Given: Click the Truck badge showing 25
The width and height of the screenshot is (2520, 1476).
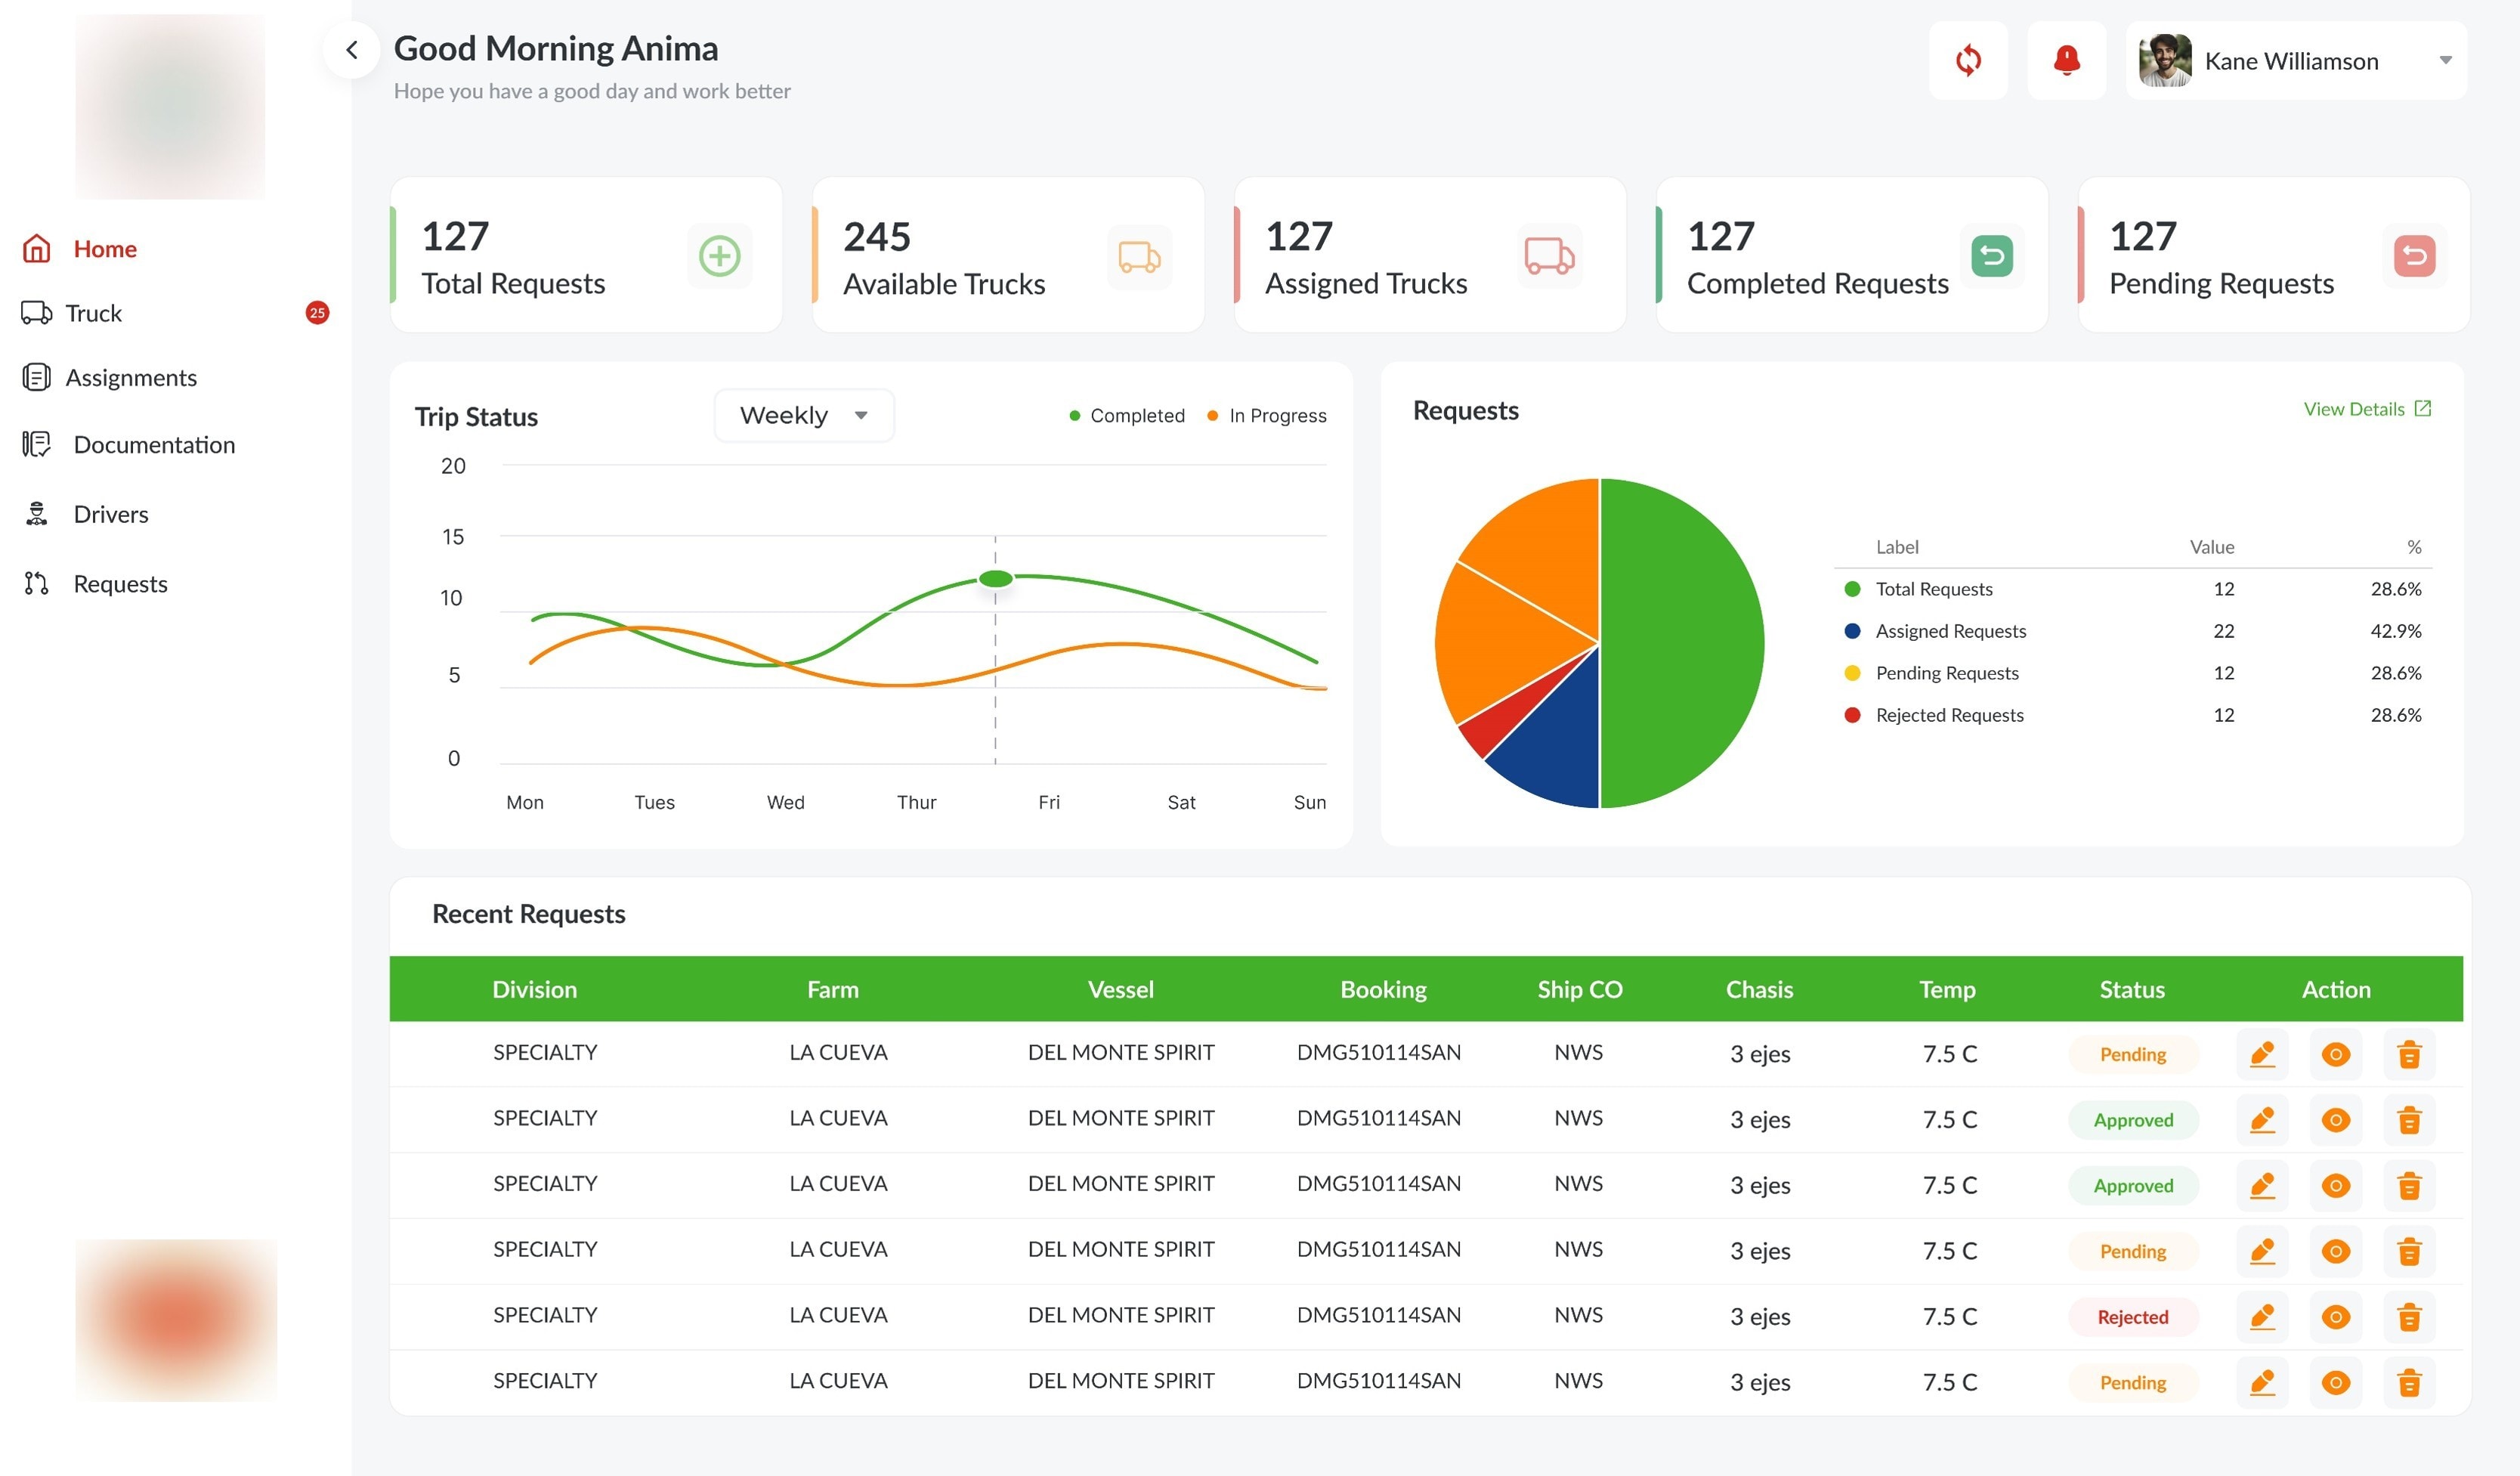Looking at the screenshot, I should pyautogui.click(x=317, y=313).
